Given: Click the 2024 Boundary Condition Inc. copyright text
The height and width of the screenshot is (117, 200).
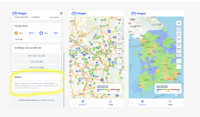Looking at the screenshot, I should click(36, 100).
